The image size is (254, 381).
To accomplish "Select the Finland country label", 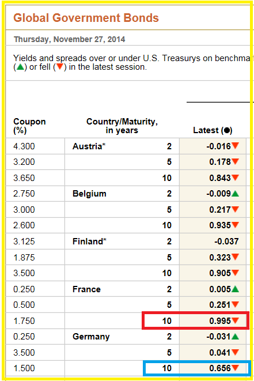I will tap(89, 242).
